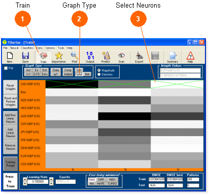
Task: Open the Classifiers menu
Action: (27, 48)
